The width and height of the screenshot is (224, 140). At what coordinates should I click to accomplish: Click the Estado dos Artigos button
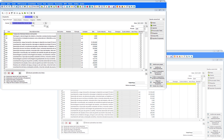(x=158, y=86)
